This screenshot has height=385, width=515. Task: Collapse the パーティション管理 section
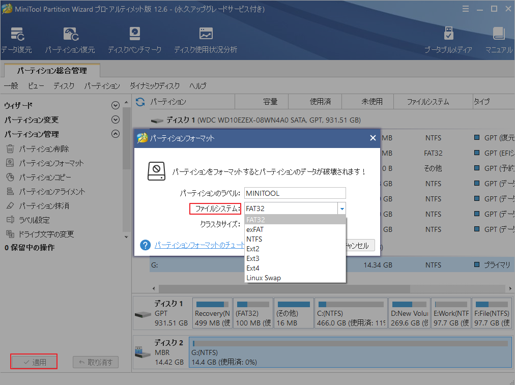(116, 134)
